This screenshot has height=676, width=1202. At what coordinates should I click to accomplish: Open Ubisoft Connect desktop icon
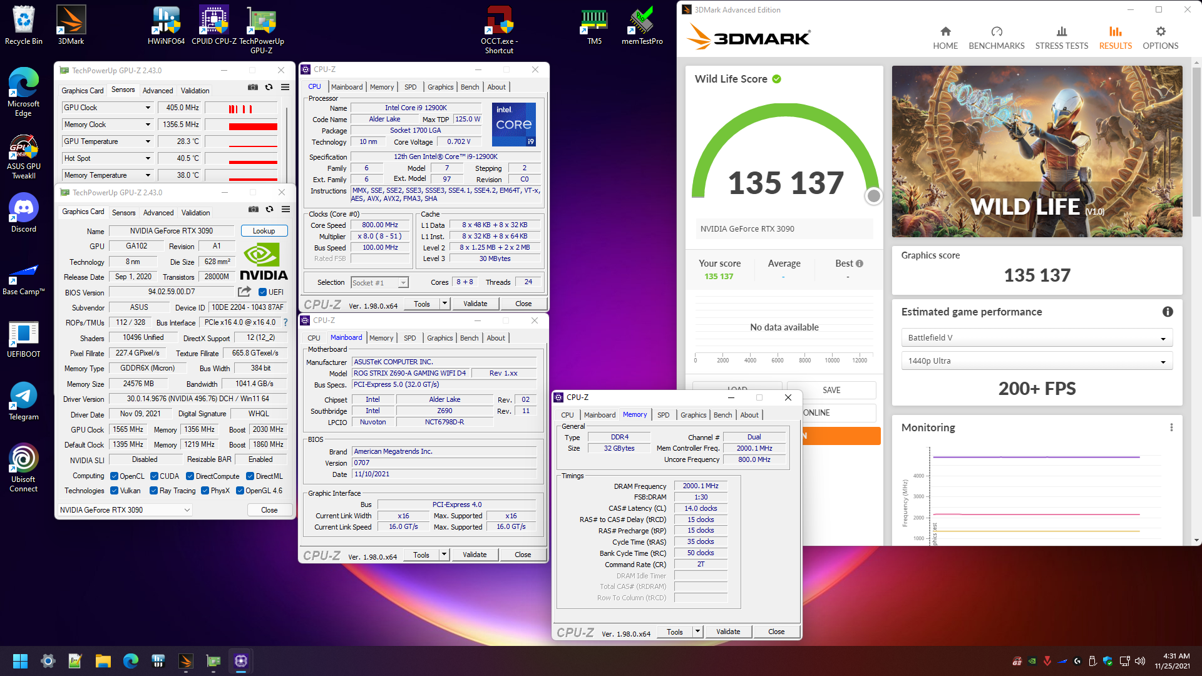(x=23, y=468)
